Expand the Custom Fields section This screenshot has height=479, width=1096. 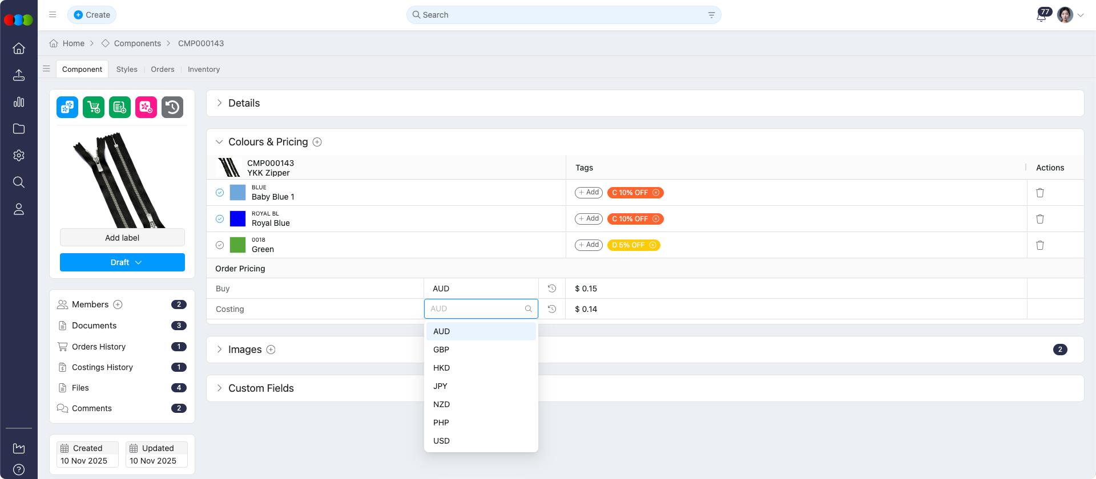coord(219,388)
